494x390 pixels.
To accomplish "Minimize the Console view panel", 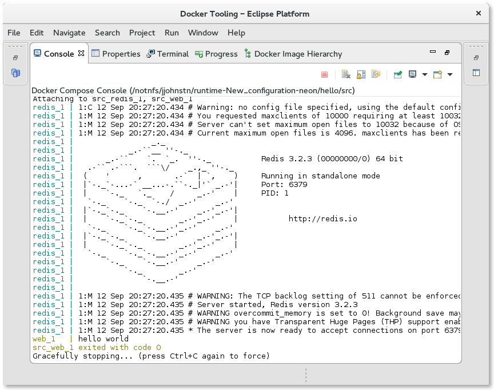I will pos(433,52).
